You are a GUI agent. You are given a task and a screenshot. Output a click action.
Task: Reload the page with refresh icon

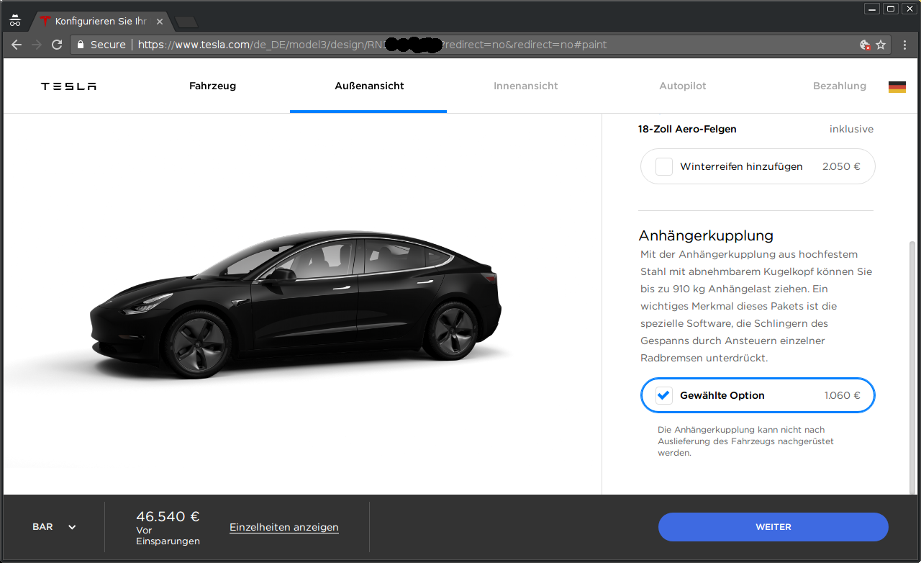click(57, 45)
